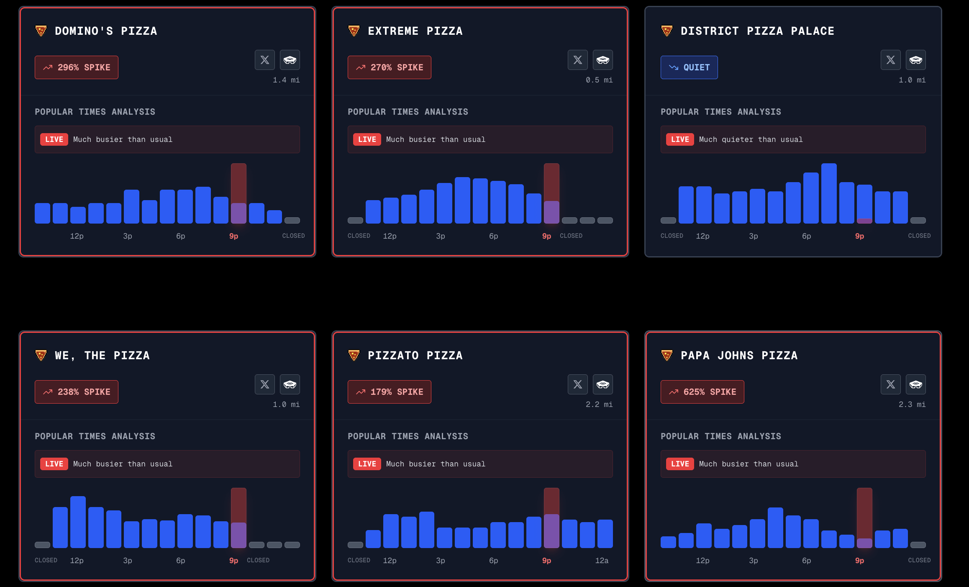Click X icon on Papa Johns Pizza card

(891, 384)
